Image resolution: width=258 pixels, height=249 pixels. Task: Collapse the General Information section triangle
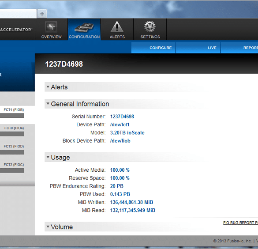[x=48, y=104]
